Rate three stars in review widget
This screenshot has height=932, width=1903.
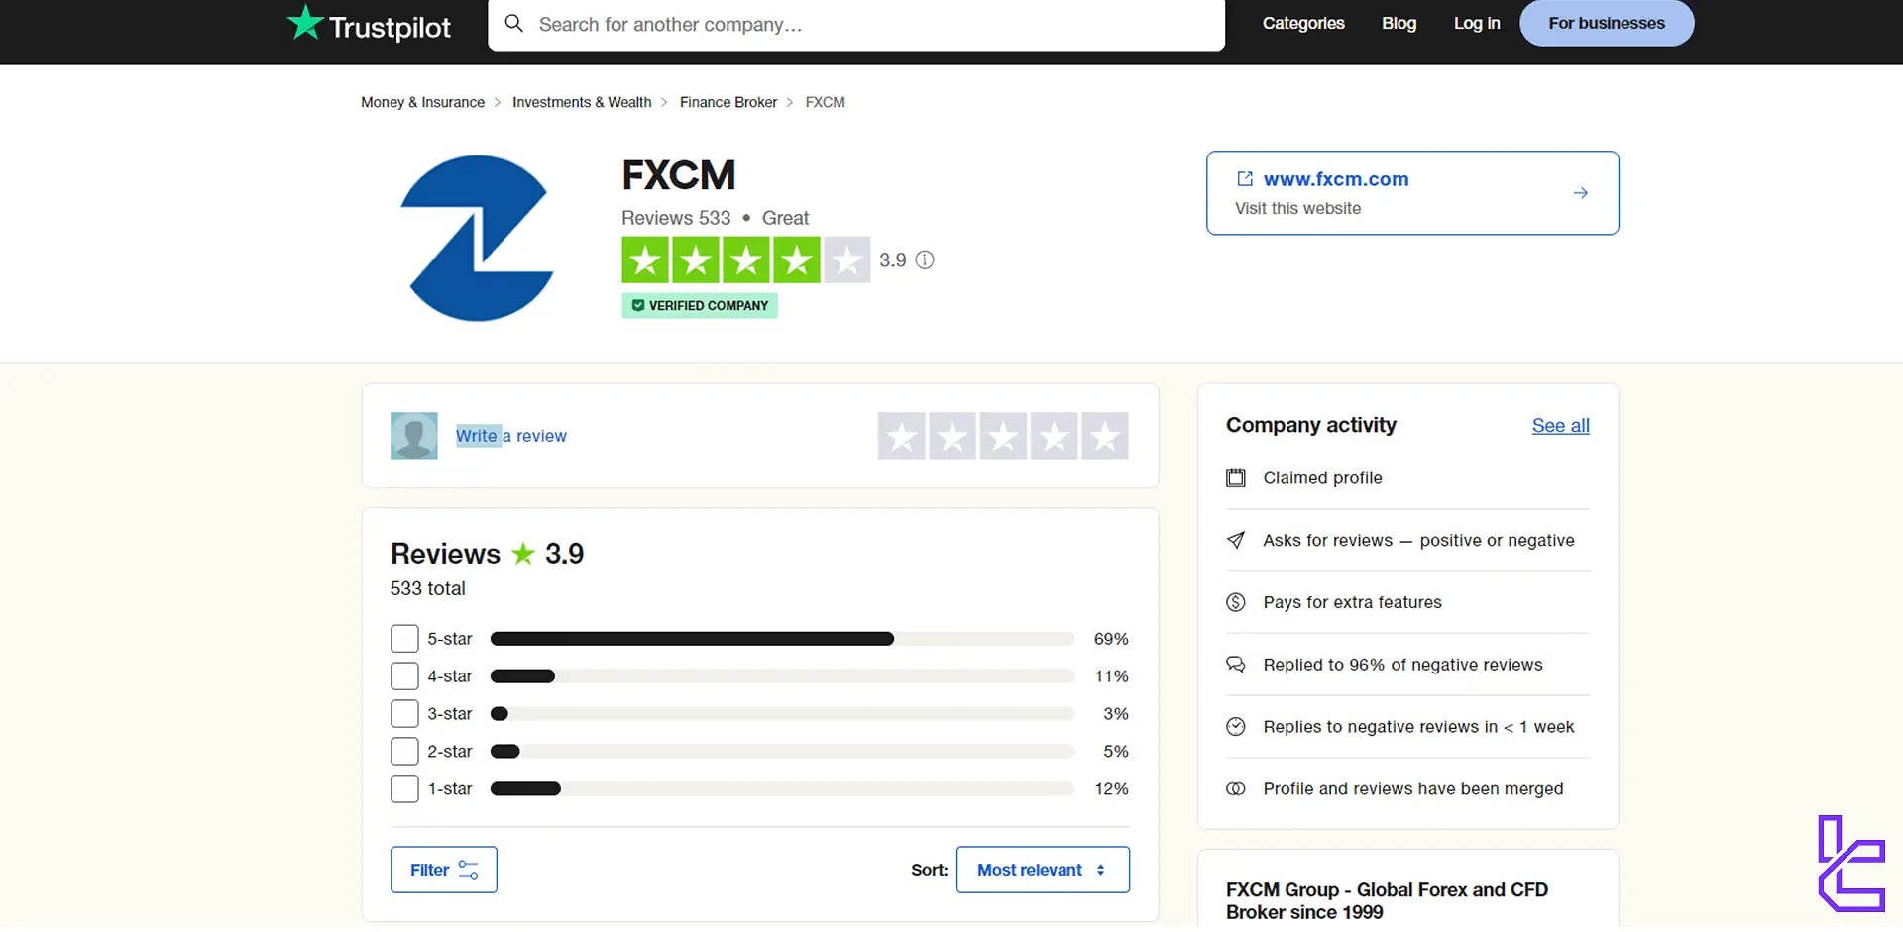coord(1004,436)
